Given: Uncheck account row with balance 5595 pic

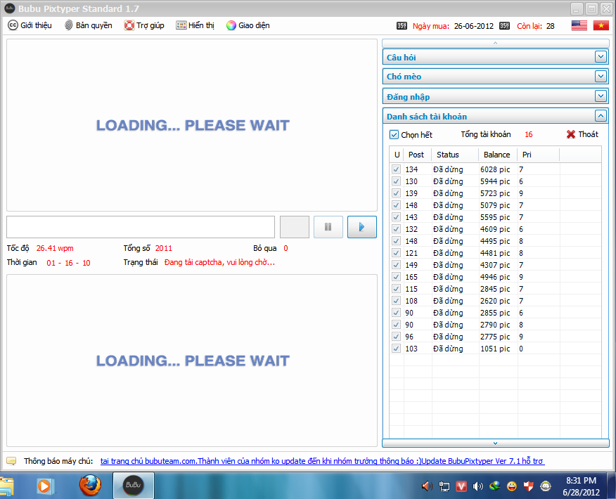Looking at the screenshot, I should [x=396, y=217].
